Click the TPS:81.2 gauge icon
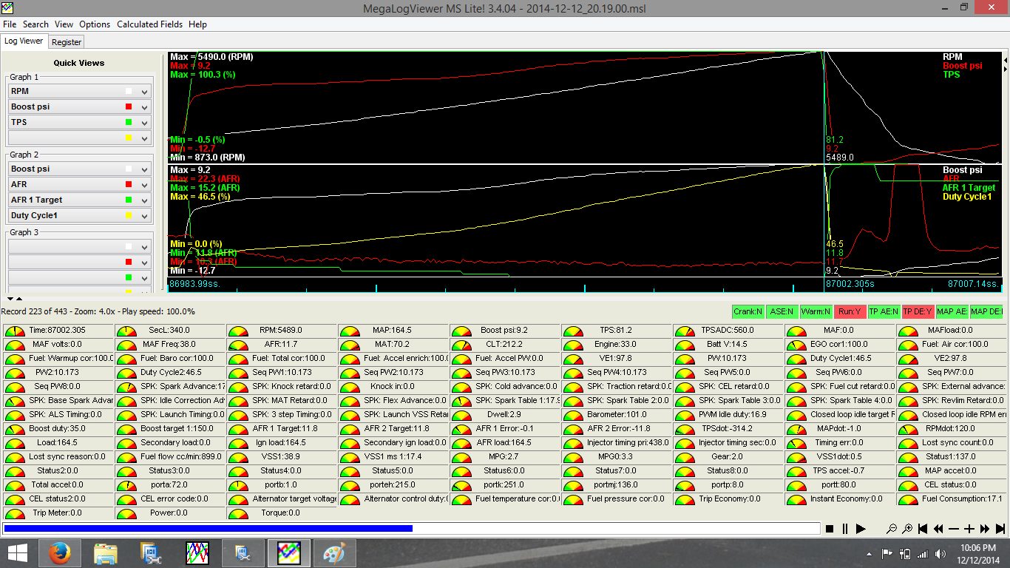Screen dimensions: 1010x568 pos(572,331)
